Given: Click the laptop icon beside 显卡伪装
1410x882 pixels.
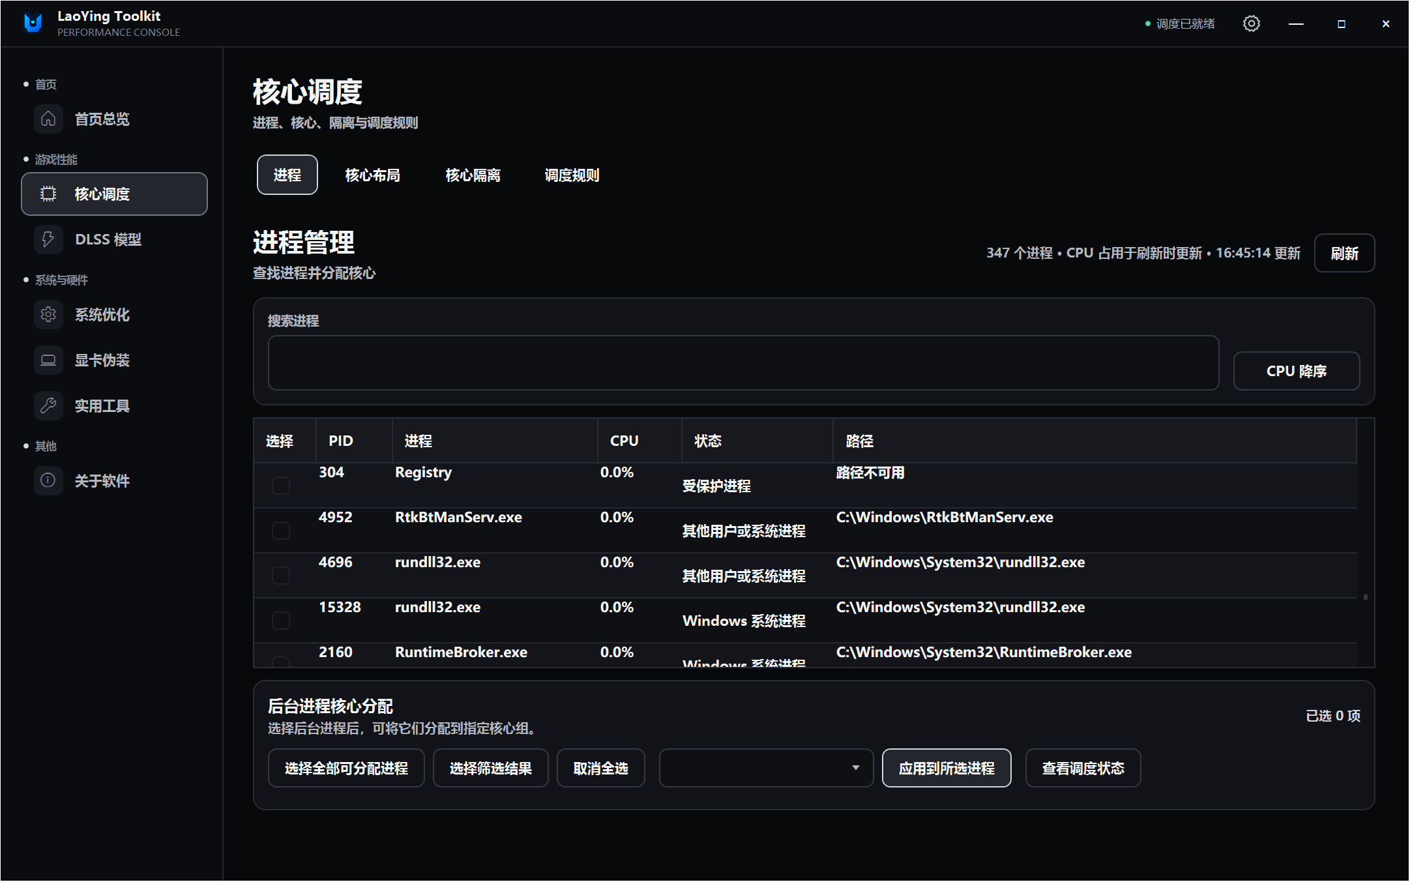Looking at the screenshot, I should [48, 360].
